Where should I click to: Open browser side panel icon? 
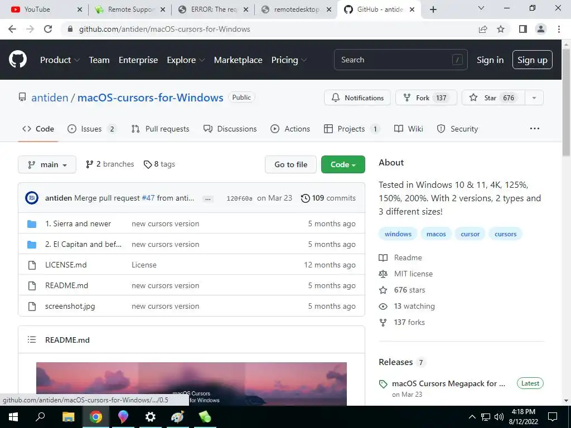(523, 29)
